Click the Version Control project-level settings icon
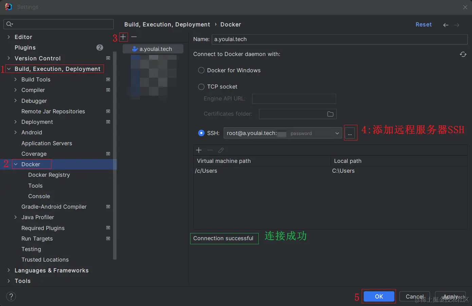Screen dimensions: 472x306 tap(108, 58)
